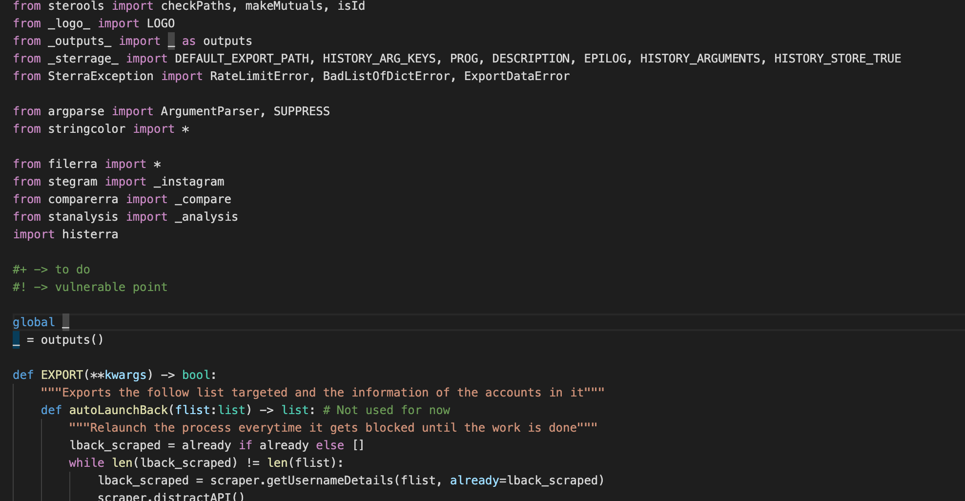Screen dimensions: 965x501
Task: Click _instagram in the stegram import line
Action: 189,181
